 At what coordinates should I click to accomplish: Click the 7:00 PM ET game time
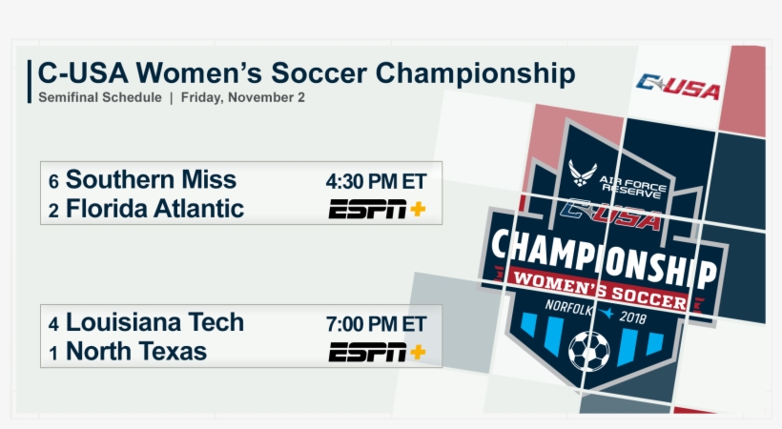[376, 323]
